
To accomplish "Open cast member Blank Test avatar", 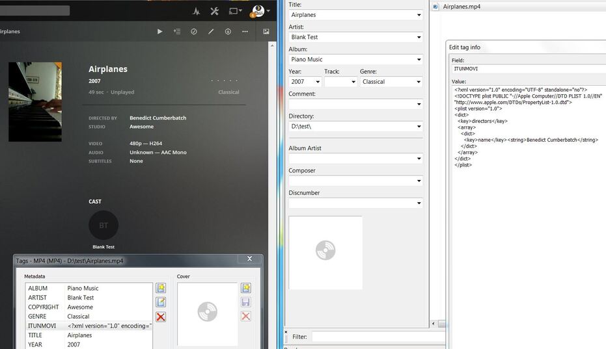I will (103, 225).
